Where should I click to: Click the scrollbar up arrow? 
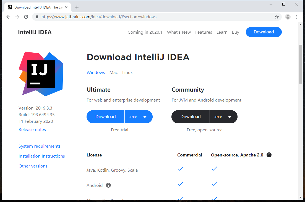[x=301, y=25]
